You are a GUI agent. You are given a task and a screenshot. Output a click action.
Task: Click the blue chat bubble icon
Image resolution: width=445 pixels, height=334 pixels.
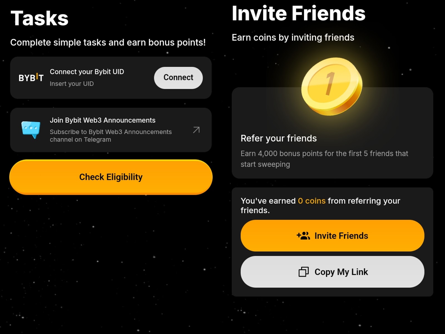[31, 129]
